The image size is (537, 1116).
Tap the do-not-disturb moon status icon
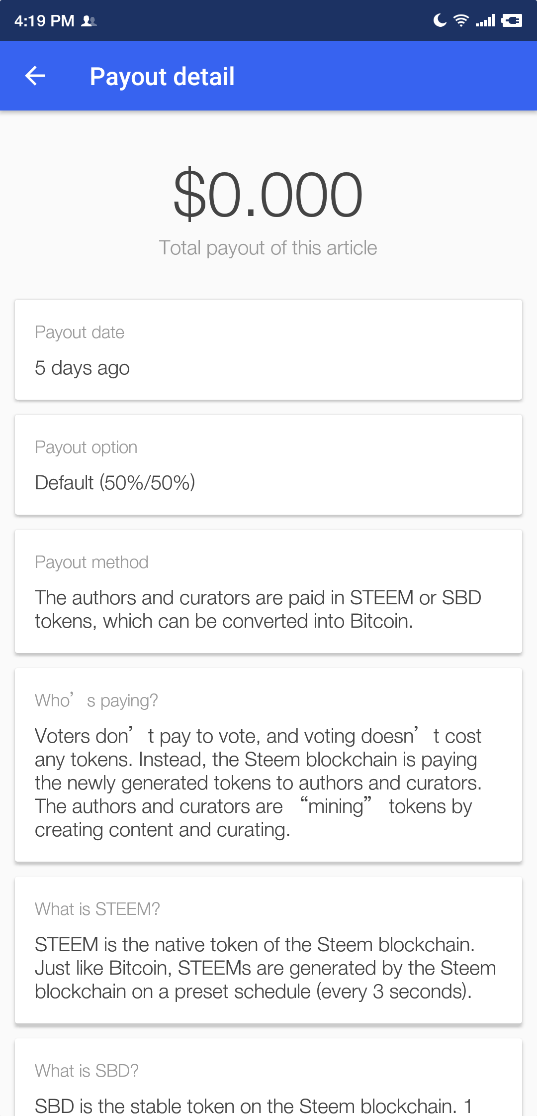click(440, 20)
